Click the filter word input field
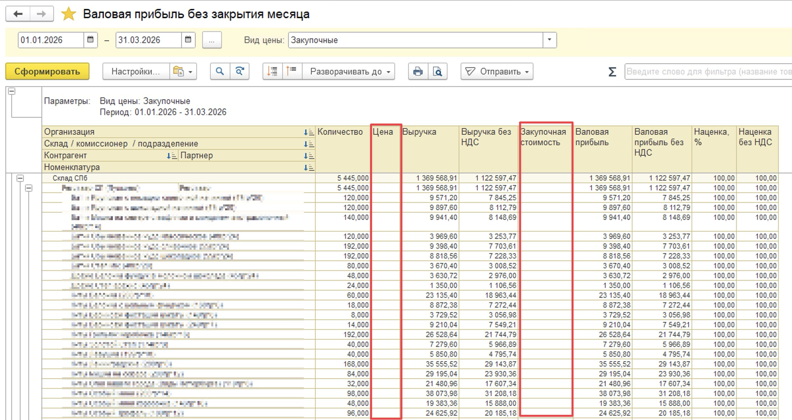 click(x=705, y=71)
